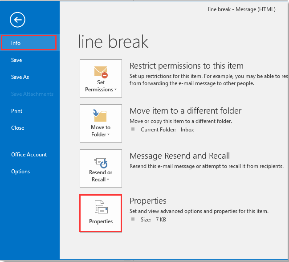Image resolution: width=289 pixels, height=262 pixels.
Task: Click the Current Folder Inbox text
Action: click(167, 130)
